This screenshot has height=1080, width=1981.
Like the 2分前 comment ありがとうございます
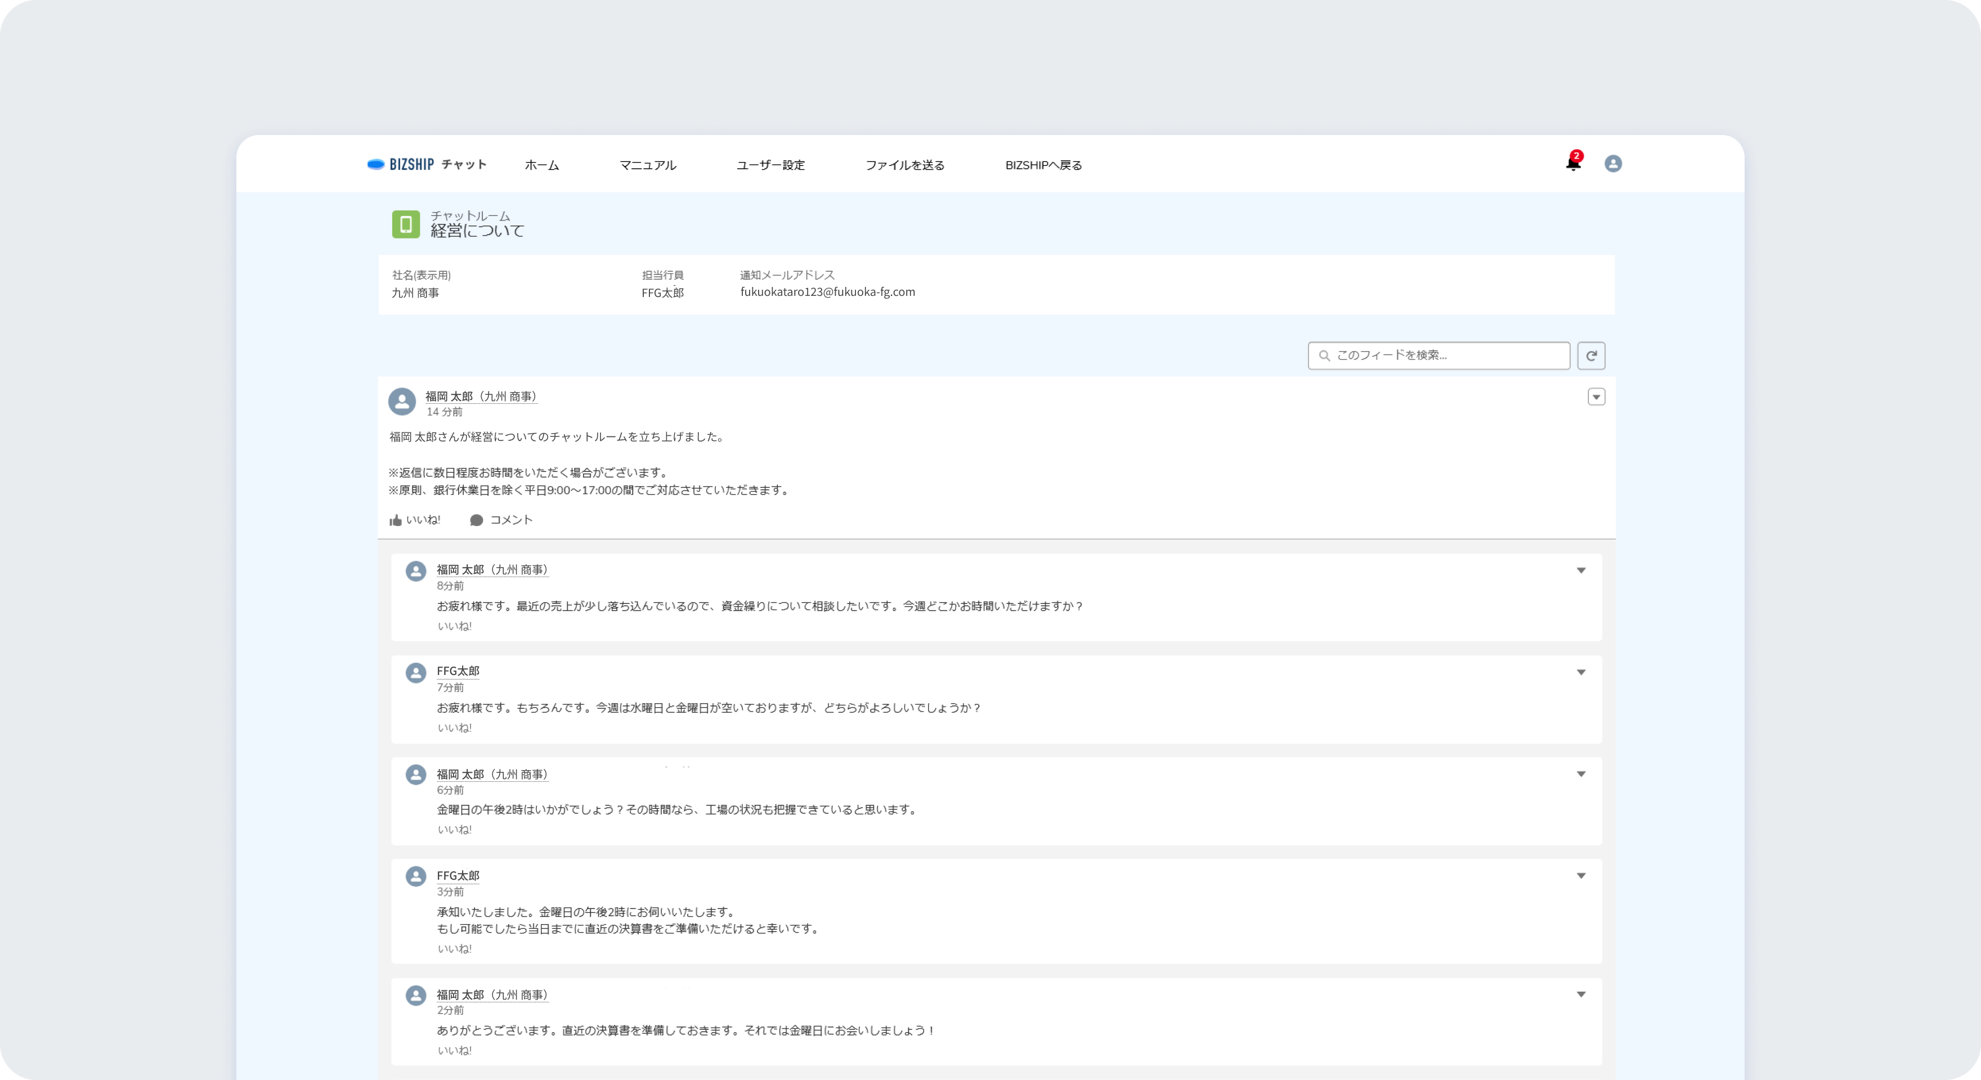point(455,1051)
